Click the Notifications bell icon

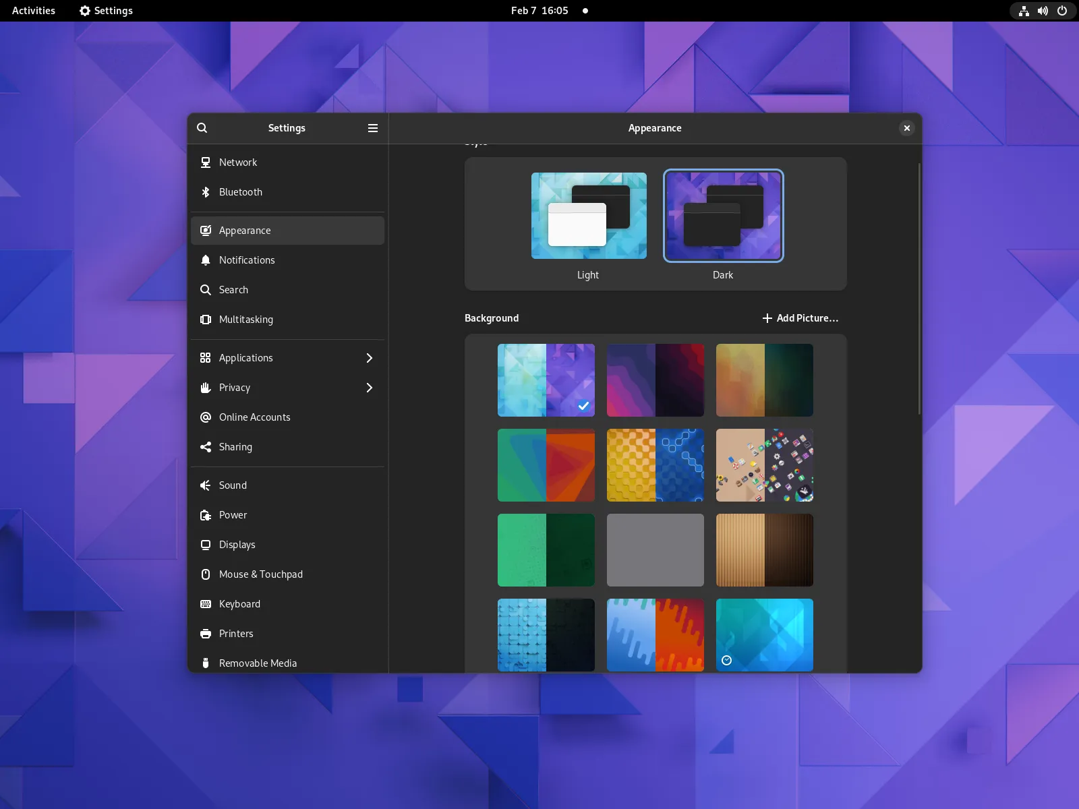pos(206,260)
